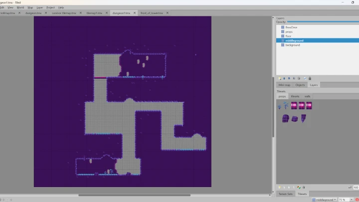Select the background layer

(292, 45)
